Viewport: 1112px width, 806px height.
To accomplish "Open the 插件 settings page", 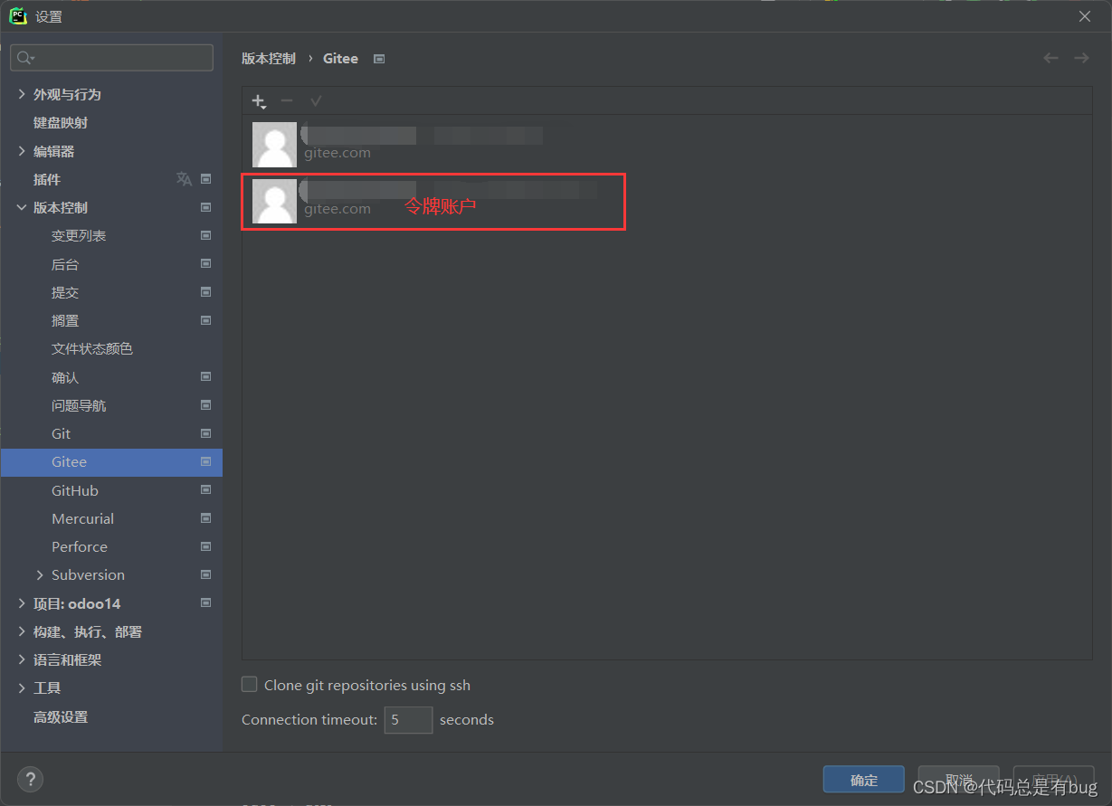I will tap(47, 179).
